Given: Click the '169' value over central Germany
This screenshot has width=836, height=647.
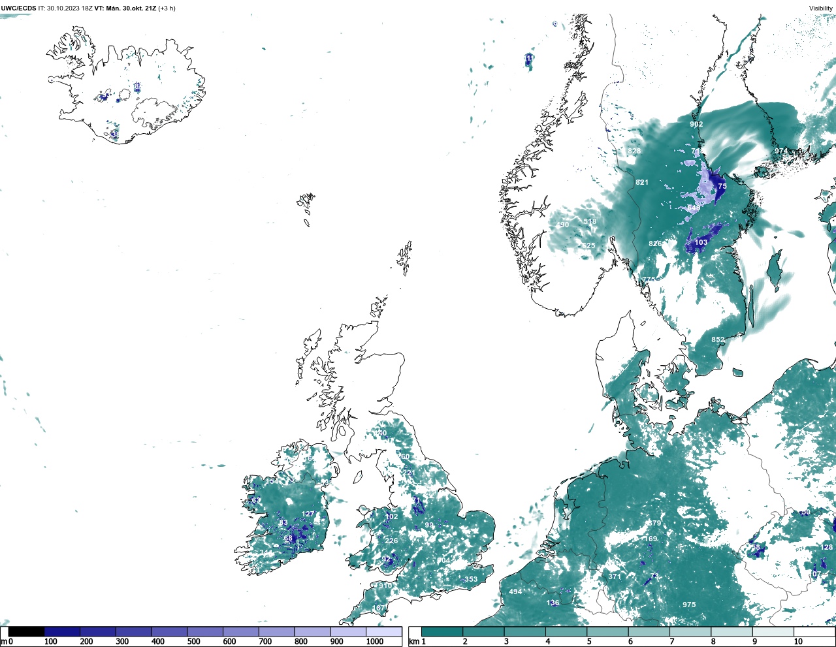Looking at the screenshot, I should (x=651, y=539).
